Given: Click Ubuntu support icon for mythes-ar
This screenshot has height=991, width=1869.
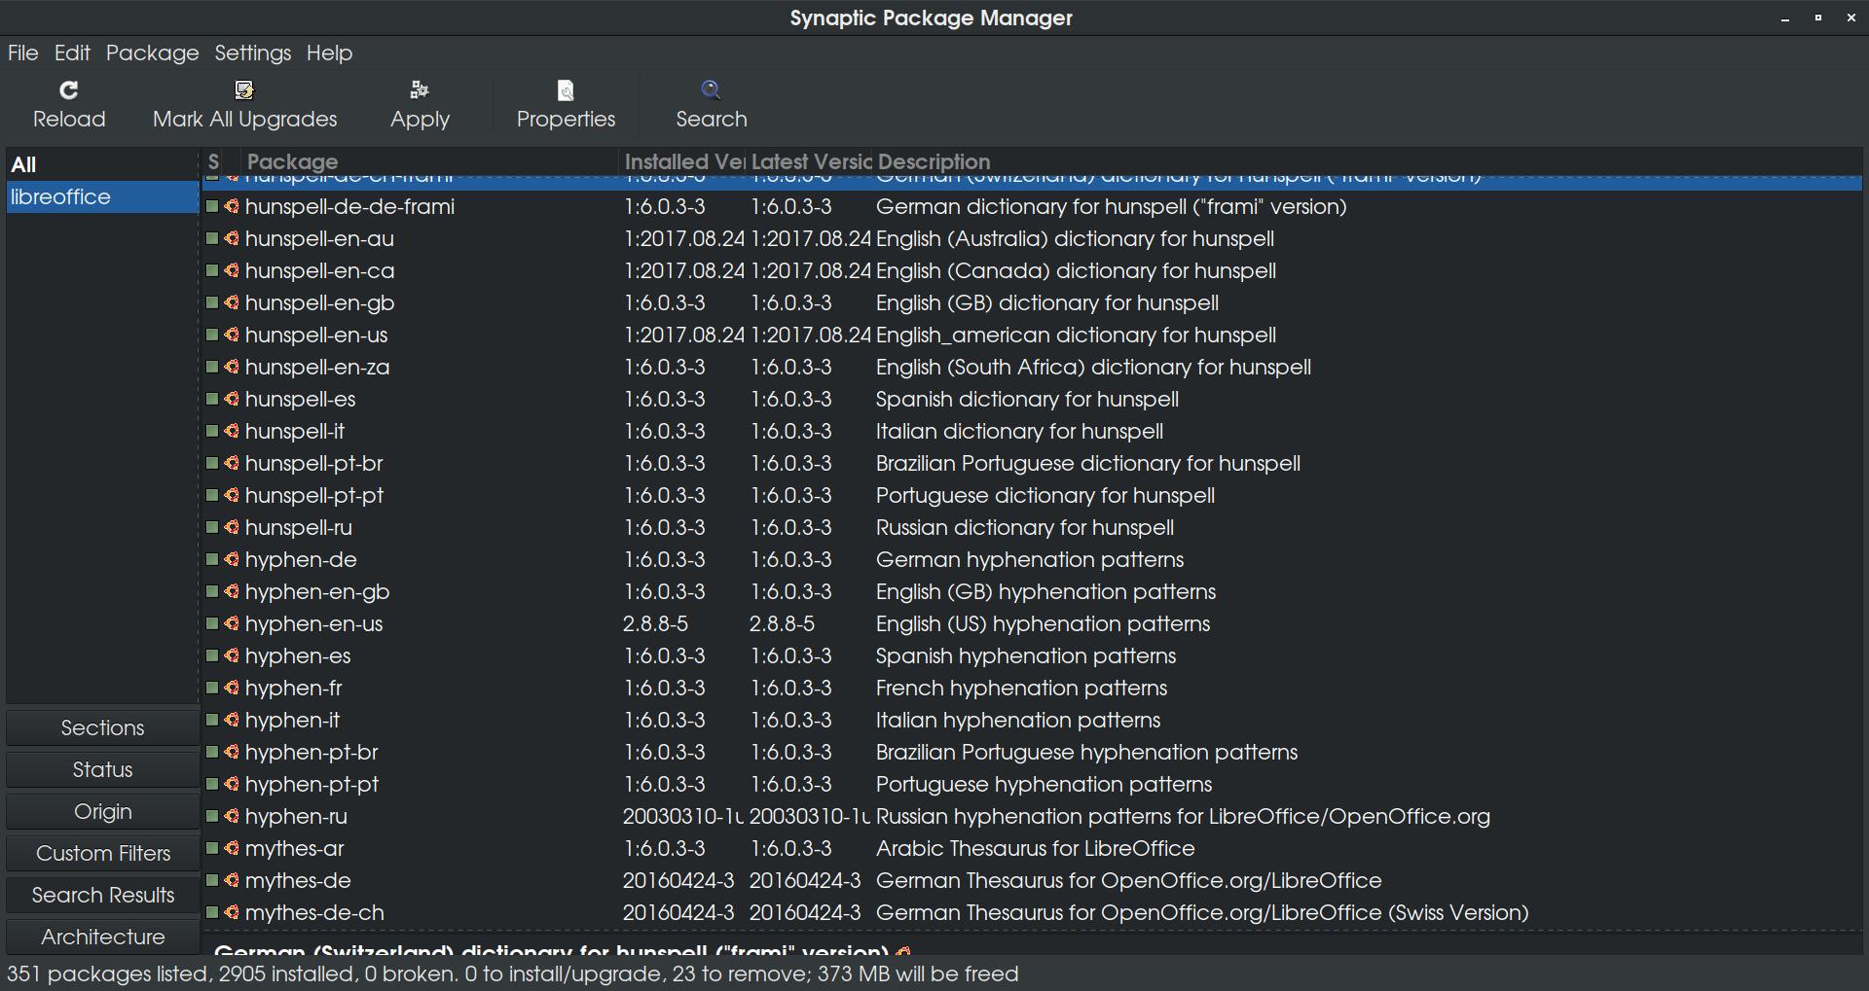Looking at the screenshot, I should click(232, 848).
